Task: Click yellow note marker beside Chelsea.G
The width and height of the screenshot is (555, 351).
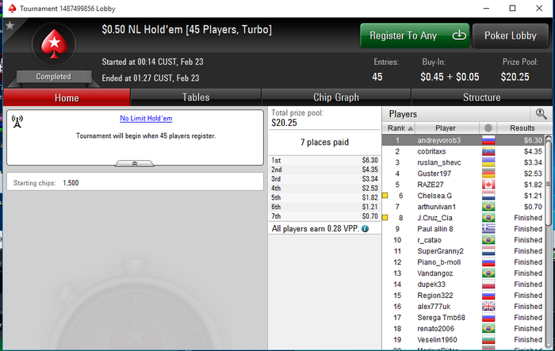Action: pos(385,196)
